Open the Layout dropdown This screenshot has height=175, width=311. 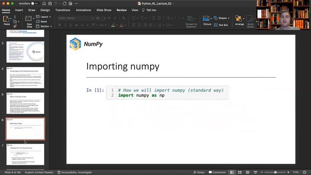[x=43, y=17]
